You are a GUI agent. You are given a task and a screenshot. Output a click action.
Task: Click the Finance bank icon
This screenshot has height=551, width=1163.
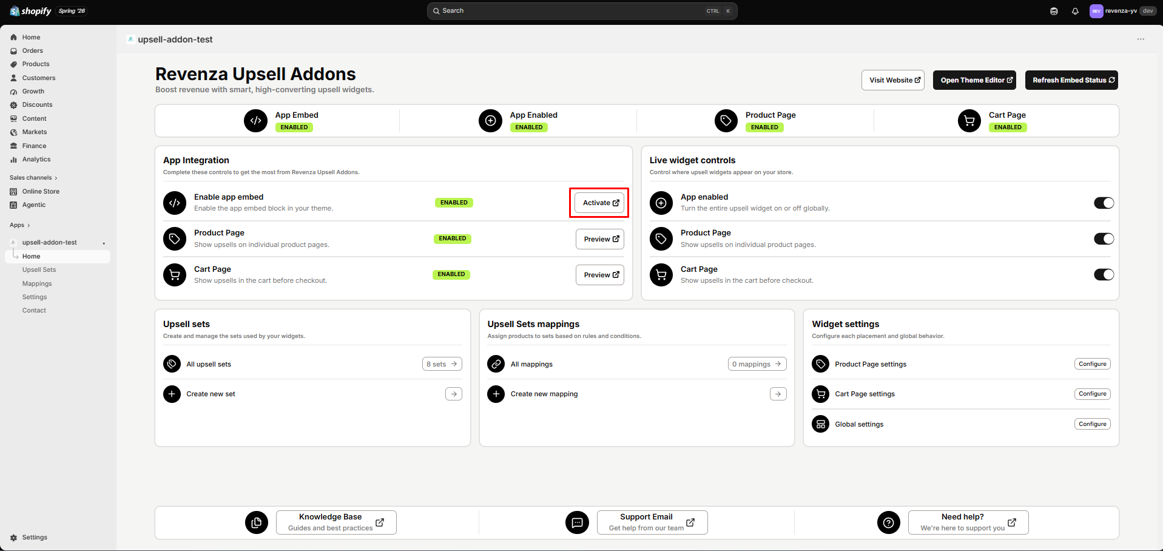pos(13,146)
